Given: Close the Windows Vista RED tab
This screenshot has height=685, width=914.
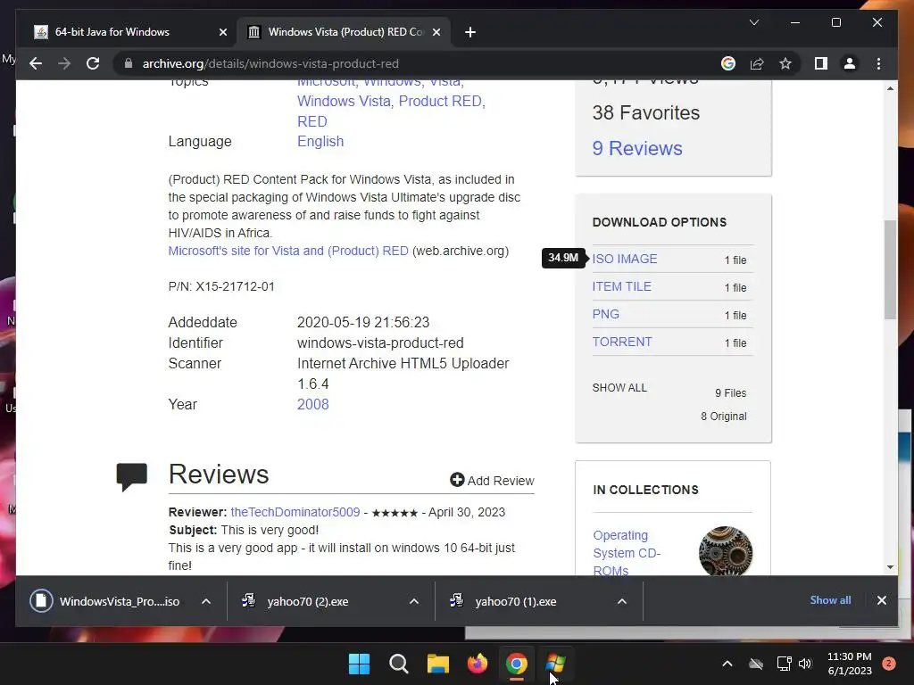Looking at the screenshot, I should (x=436, y=32).
